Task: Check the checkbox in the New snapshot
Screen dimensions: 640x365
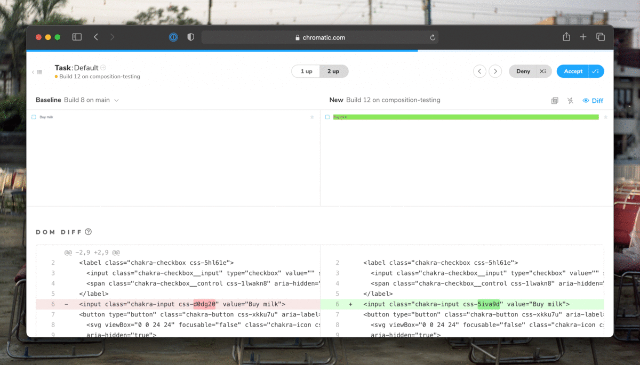Action: point(327,117)
